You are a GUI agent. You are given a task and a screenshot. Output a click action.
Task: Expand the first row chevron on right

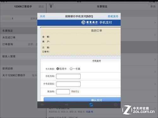155,23
